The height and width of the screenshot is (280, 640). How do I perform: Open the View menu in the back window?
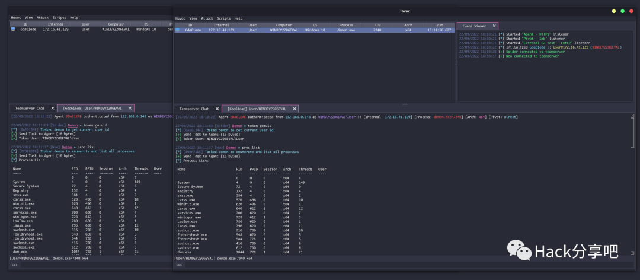[x=28, y=18]
